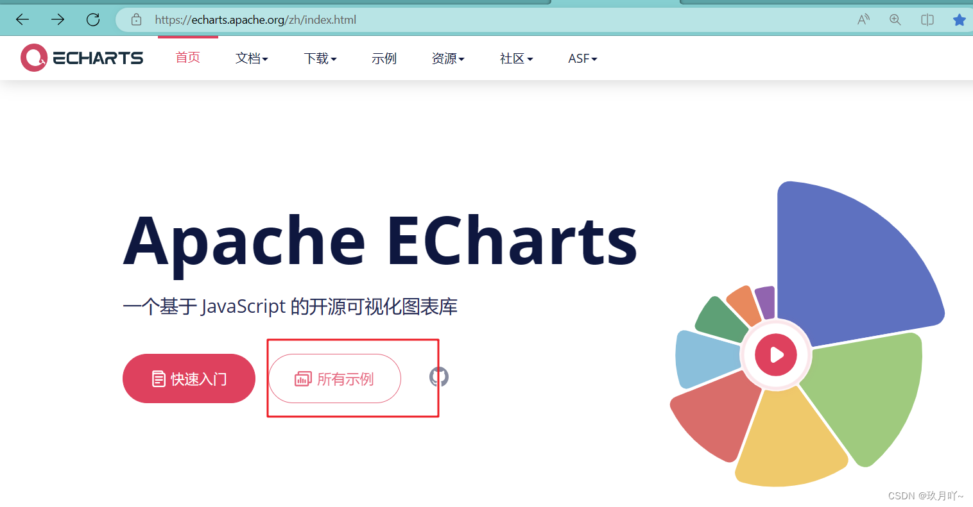Viewport: 973px width, 507px height.
Task: Expand the 下载 dropdown menu
Action: (320, 58)
